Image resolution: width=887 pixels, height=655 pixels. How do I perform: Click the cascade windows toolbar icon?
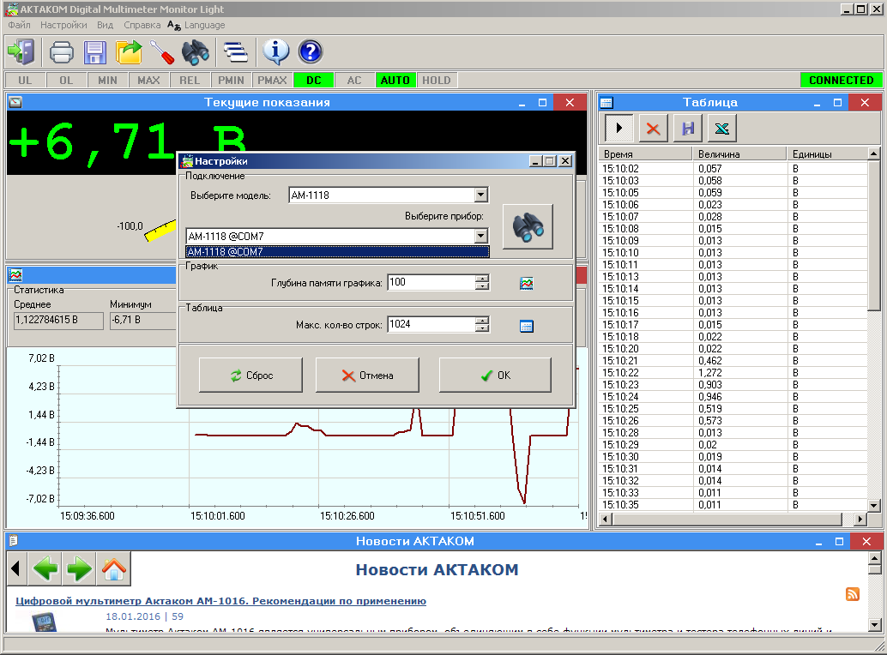pyautogui.click(x=235, y=52)
